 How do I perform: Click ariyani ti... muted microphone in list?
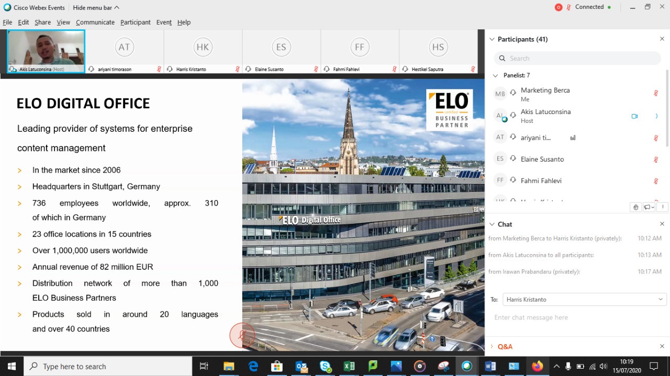pyautogui.click(x=656, y=138)
